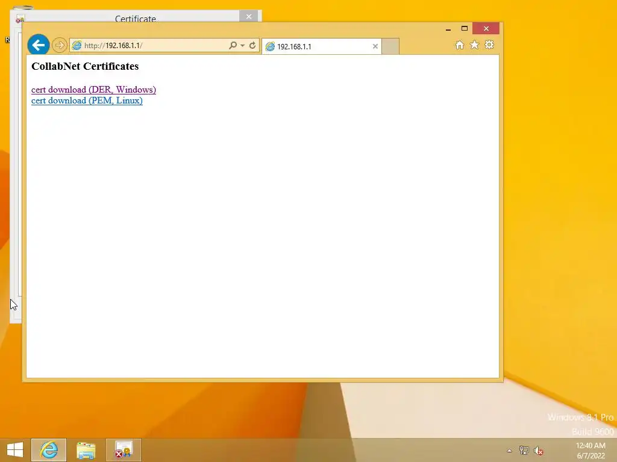Open the Tools gear menu
This screenshot has height=462, width=617.
tap(489, 45)
